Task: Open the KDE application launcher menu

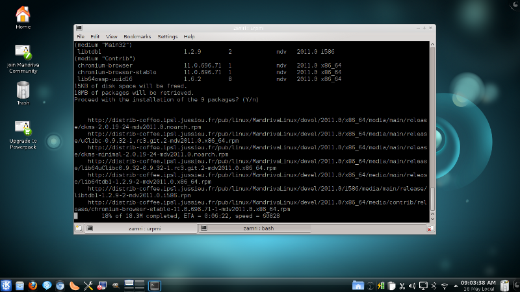Action: (6, 286)
